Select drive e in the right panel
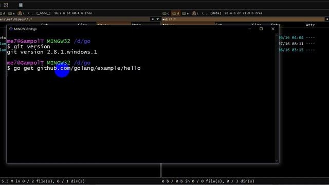This screenshot has height=185, width=329. point(185,13)
